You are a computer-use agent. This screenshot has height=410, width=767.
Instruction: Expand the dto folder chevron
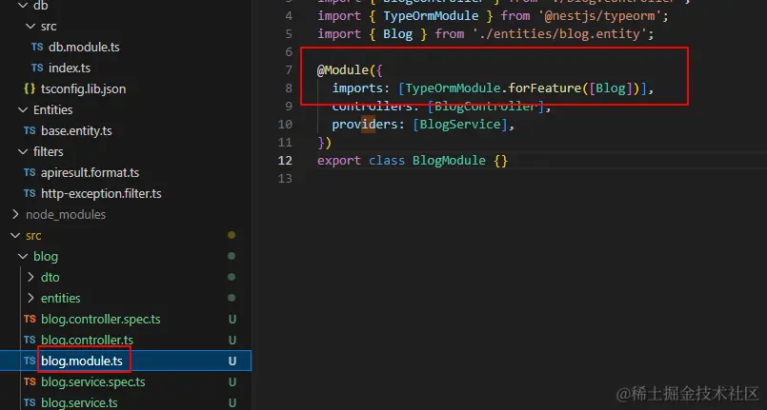[30, 277]
